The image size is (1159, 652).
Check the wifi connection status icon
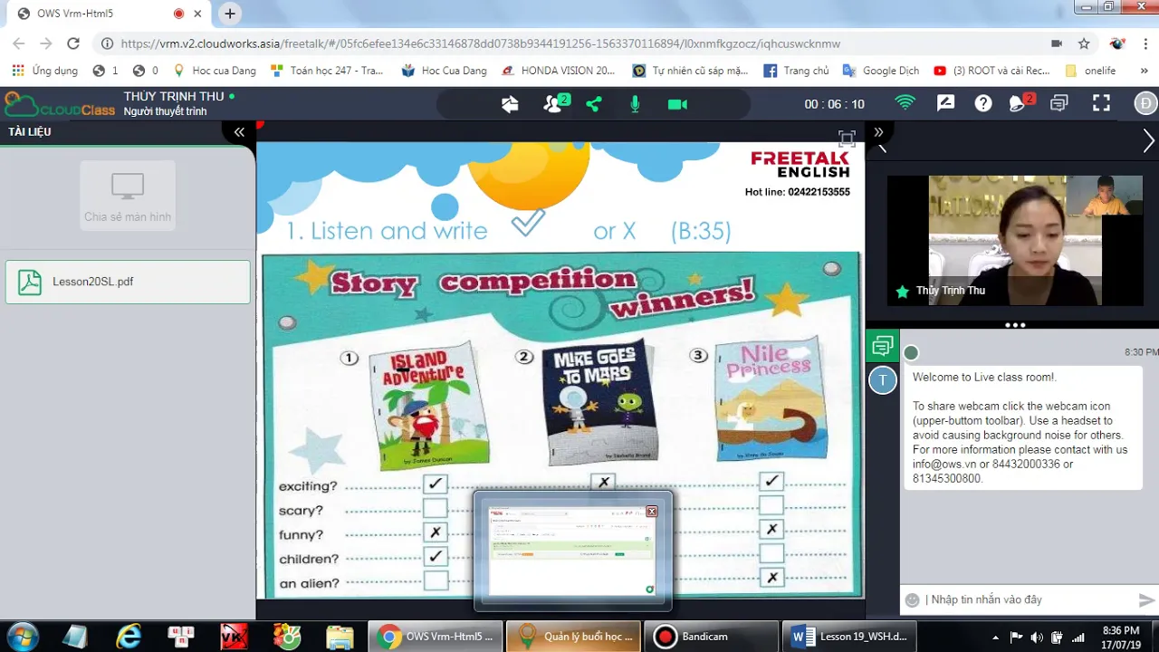tap(905, 102)
